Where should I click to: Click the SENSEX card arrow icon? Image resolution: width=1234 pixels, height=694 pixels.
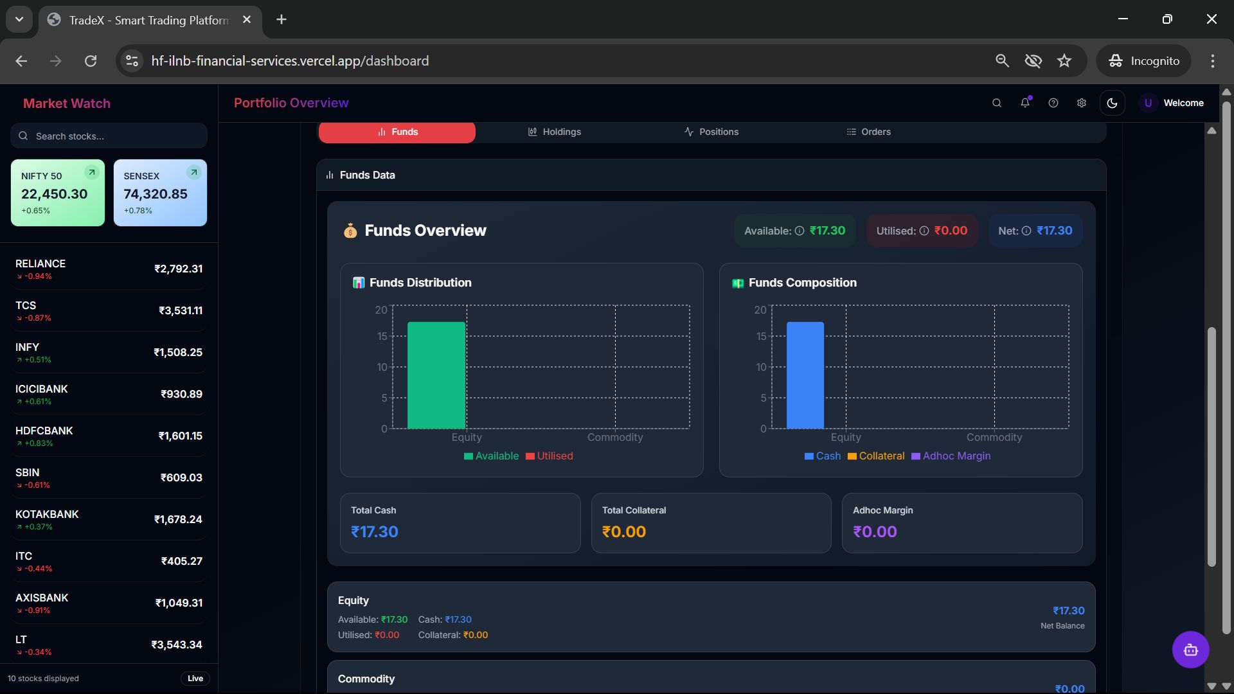tap(193, 172)
